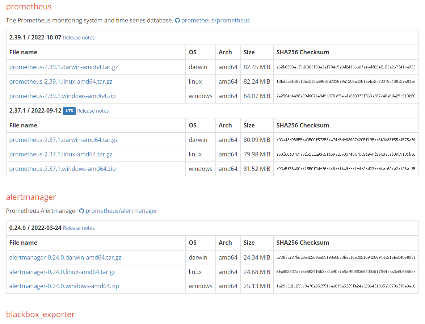Screen dimensions: 425x324
Task: Click the blackbox_exporter section heading
Action: [40, 314]
